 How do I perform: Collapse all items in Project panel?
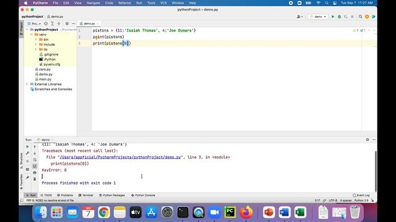pyautogui.click(x=59, y=23)
